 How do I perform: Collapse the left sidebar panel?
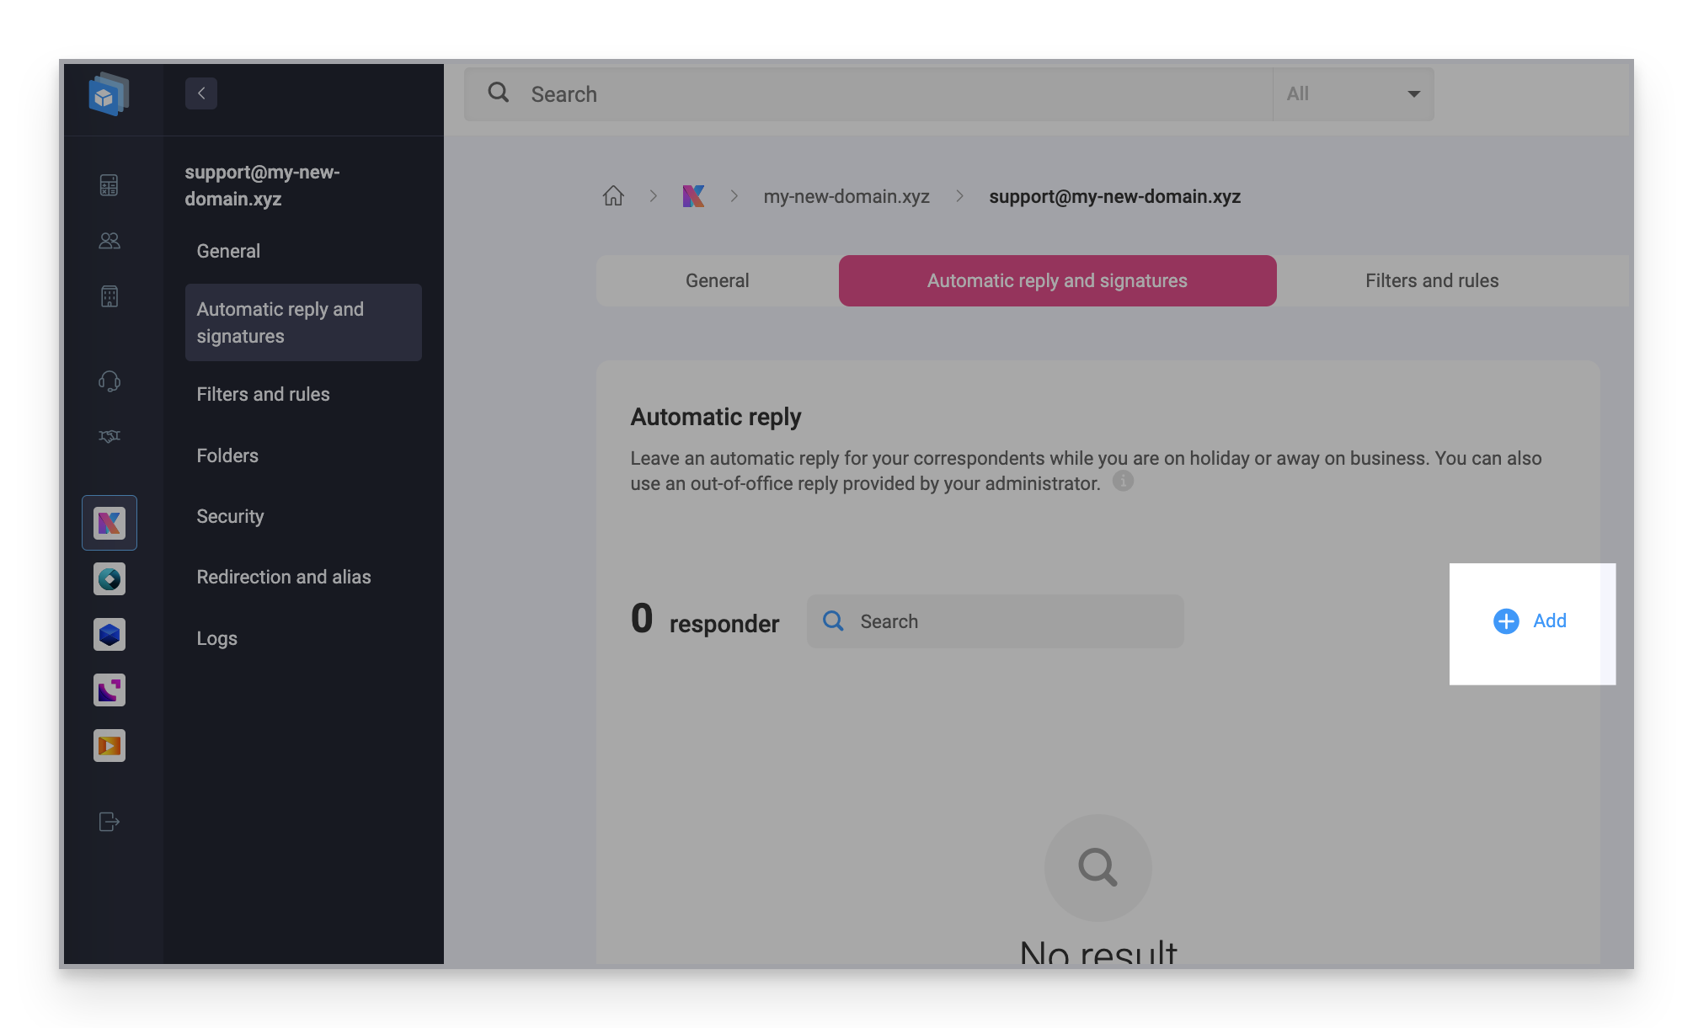coord(200,93)
